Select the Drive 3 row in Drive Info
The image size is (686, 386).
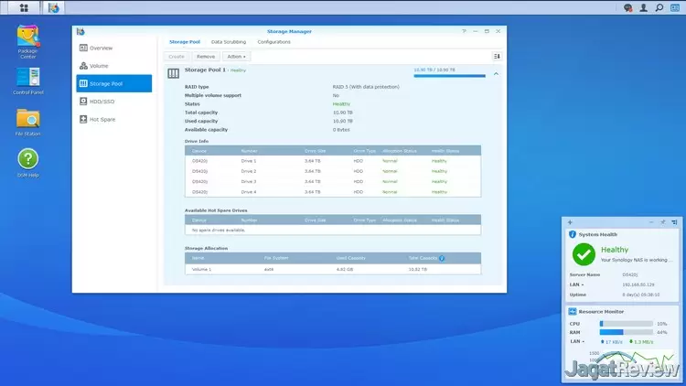click(333, 182)
